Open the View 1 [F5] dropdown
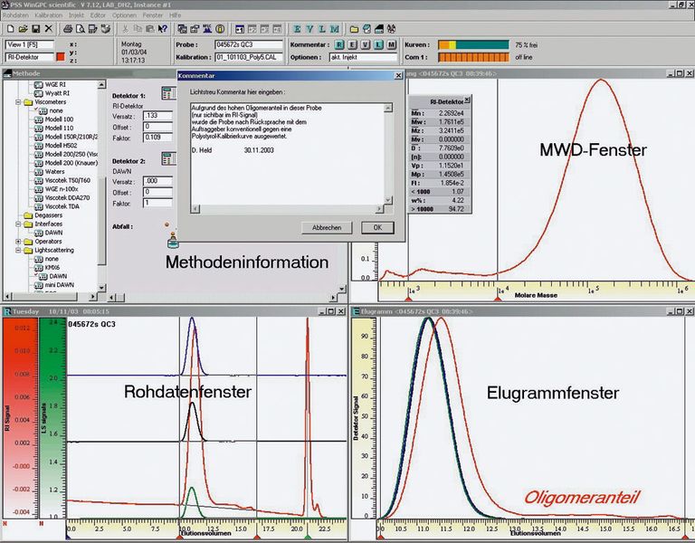This screenshot has height=543, width=695. (29, 44)
